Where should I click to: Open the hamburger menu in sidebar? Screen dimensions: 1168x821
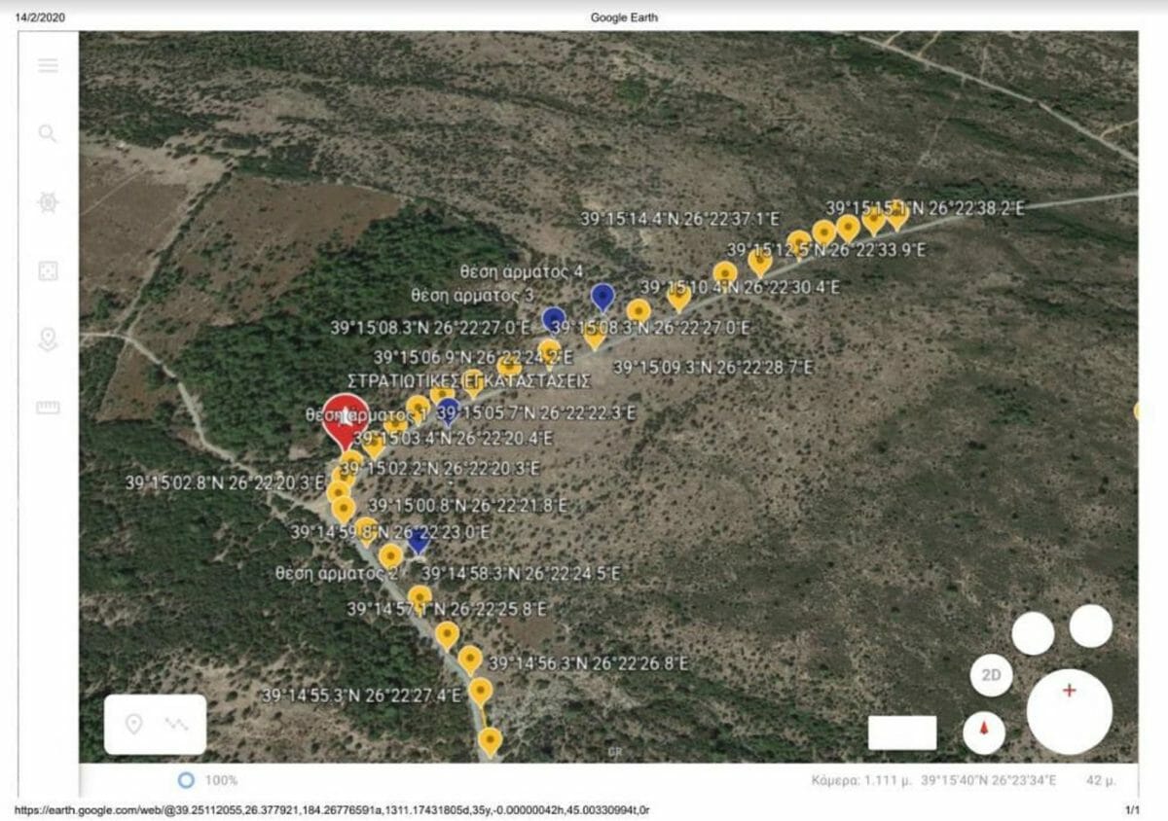pos(48,65)
